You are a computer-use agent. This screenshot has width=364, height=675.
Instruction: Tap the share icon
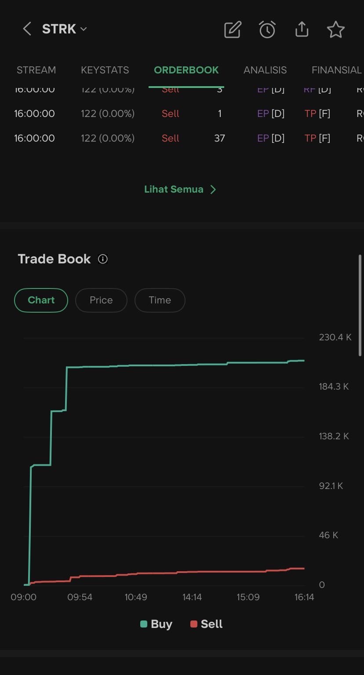302,29
